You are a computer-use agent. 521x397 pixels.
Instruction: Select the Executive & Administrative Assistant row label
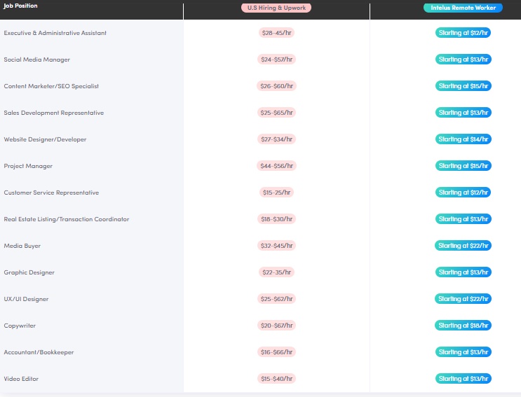(55, 33)
